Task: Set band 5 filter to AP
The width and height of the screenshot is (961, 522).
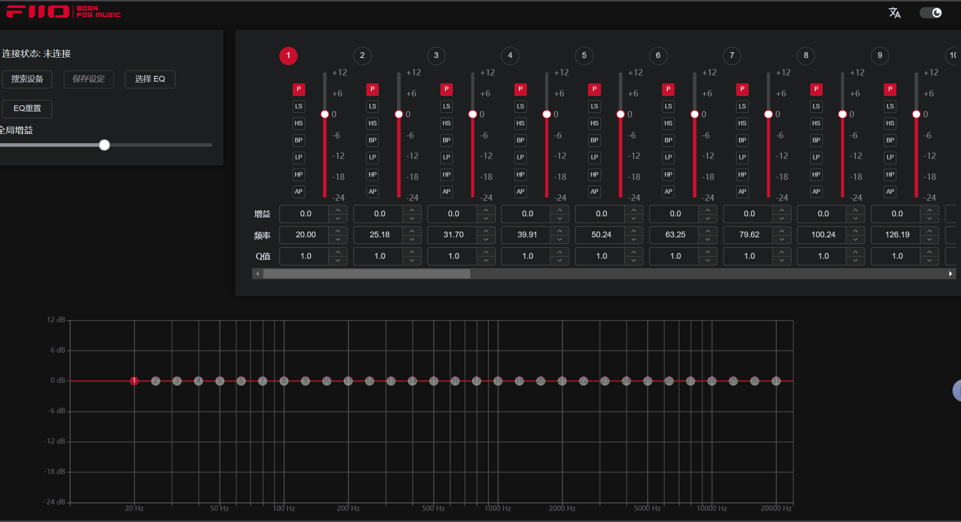Action: point(594,191)
